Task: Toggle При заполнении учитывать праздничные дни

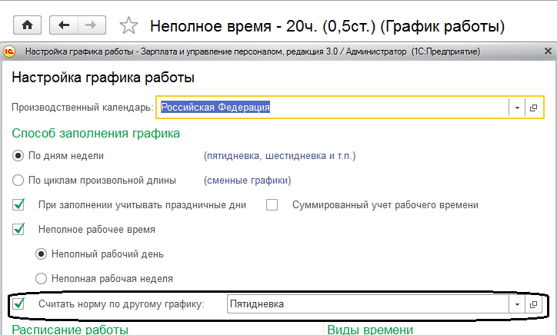Action: coord(19,205)
